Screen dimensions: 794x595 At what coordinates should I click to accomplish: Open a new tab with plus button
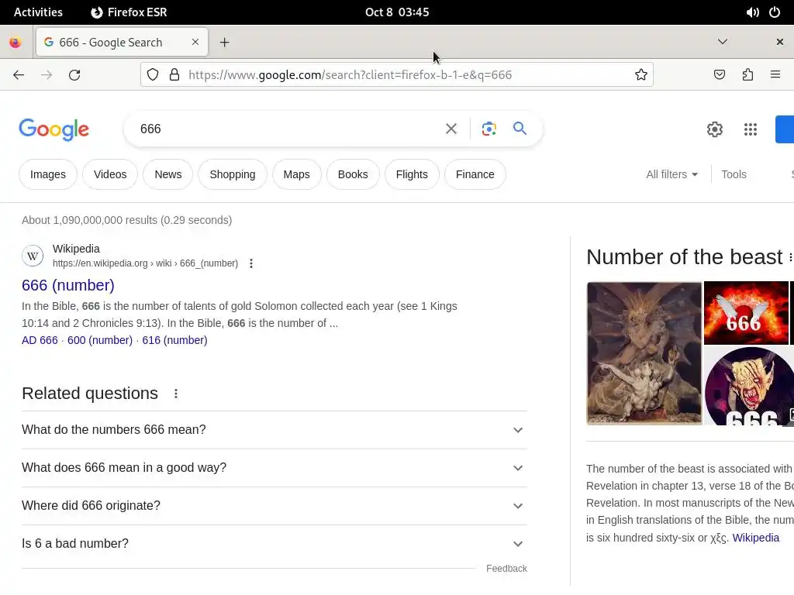pos(224,43)
